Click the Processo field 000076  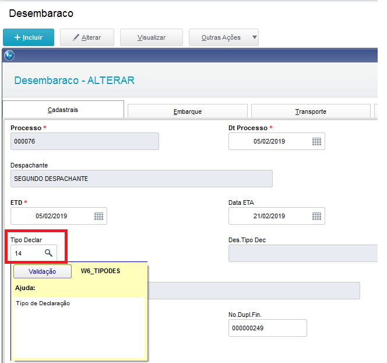pyautogui.click(x=85, y=141)
